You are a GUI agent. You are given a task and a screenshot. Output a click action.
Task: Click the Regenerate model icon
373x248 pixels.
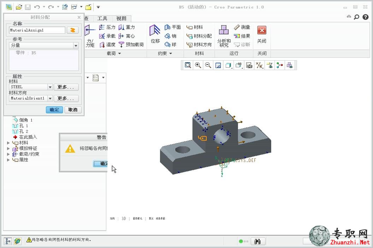point(65,7)
